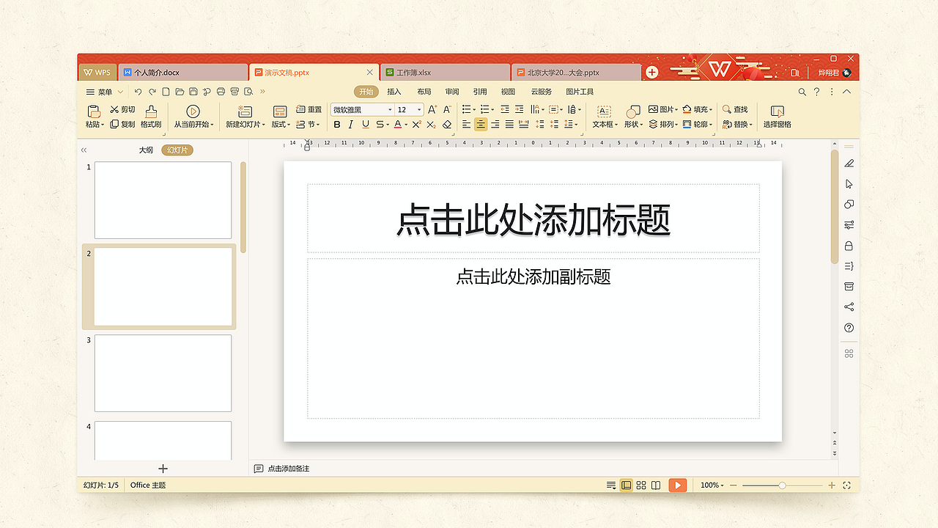This screenshot has width=938, height=528.
Task: Expand more quick access tools chevron
Action: coord(262,92)
